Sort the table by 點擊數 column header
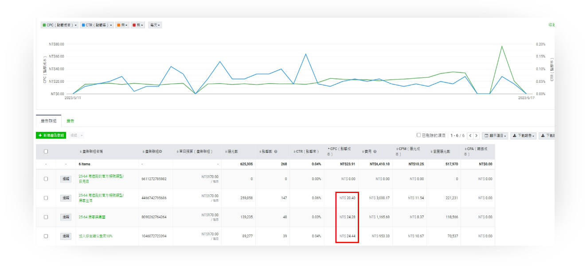587x274 pixels. [x=267, y=151]
